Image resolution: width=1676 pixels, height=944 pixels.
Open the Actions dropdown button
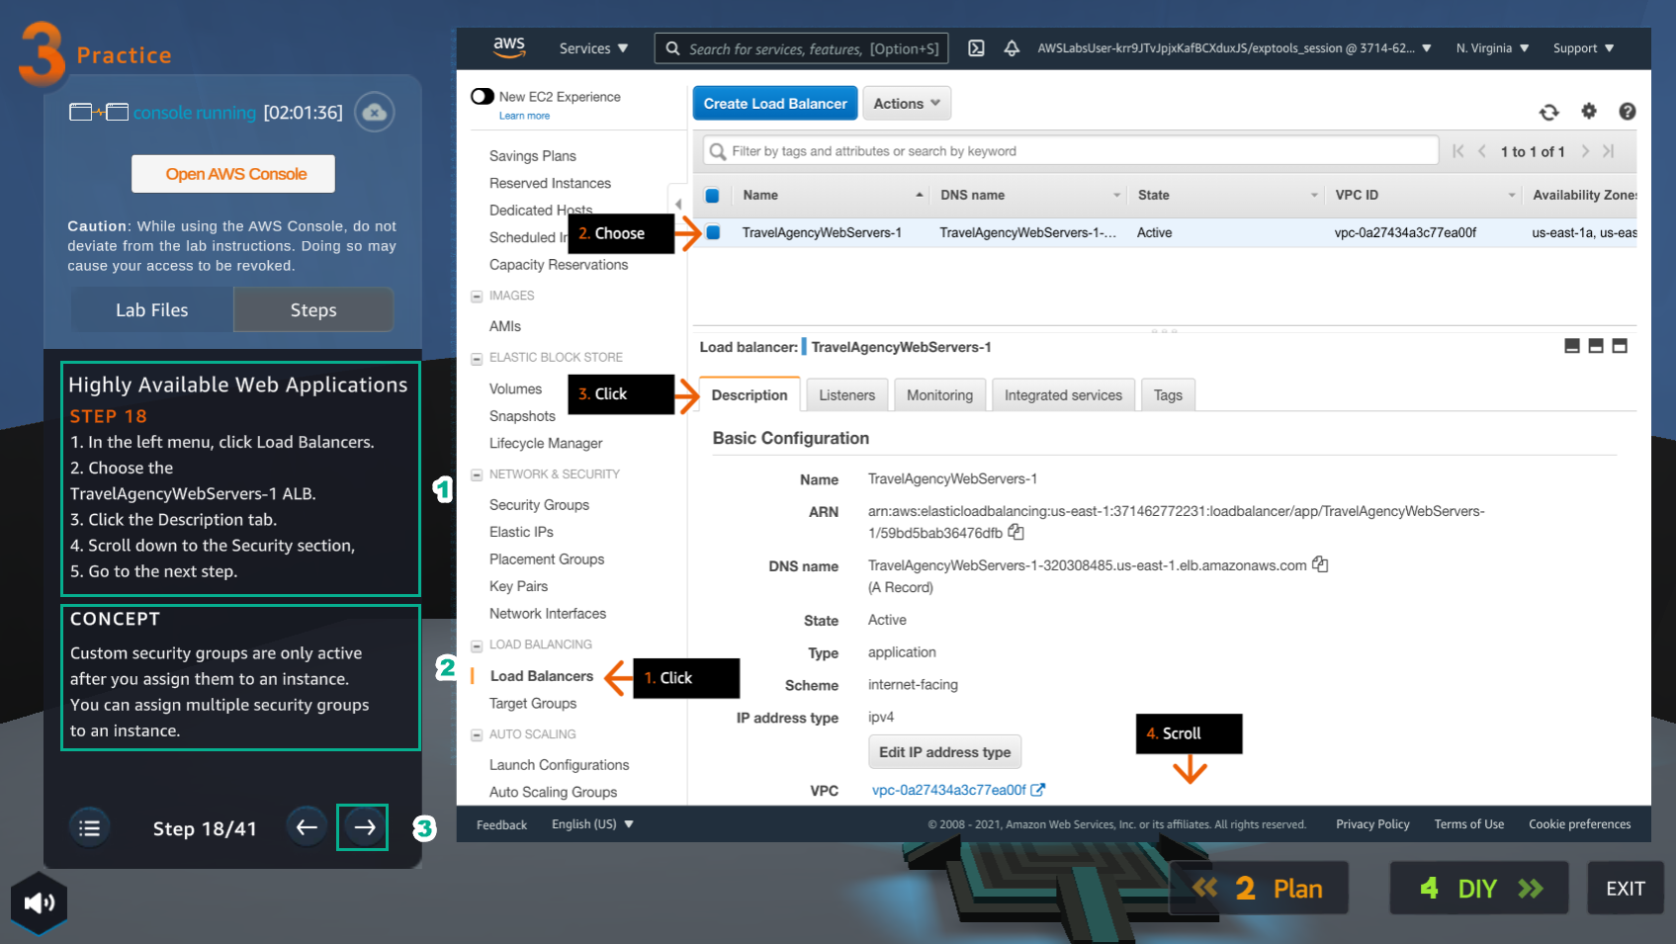(x=907, y=104)
